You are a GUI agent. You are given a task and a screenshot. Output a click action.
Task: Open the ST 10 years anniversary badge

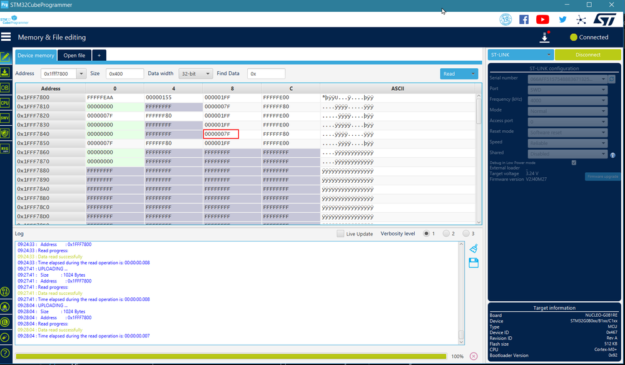506,19
